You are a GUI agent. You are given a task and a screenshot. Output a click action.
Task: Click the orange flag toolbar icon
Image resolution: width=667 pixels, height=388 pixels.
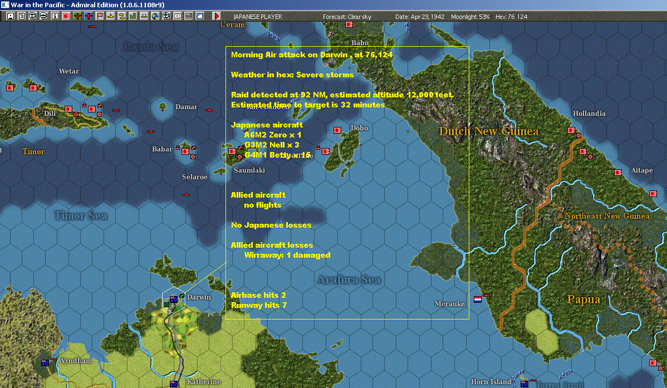100,16
